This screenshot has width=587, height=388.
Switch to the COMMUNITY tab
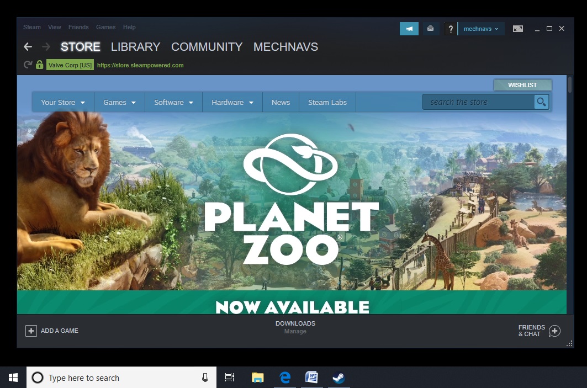point(207,47)
